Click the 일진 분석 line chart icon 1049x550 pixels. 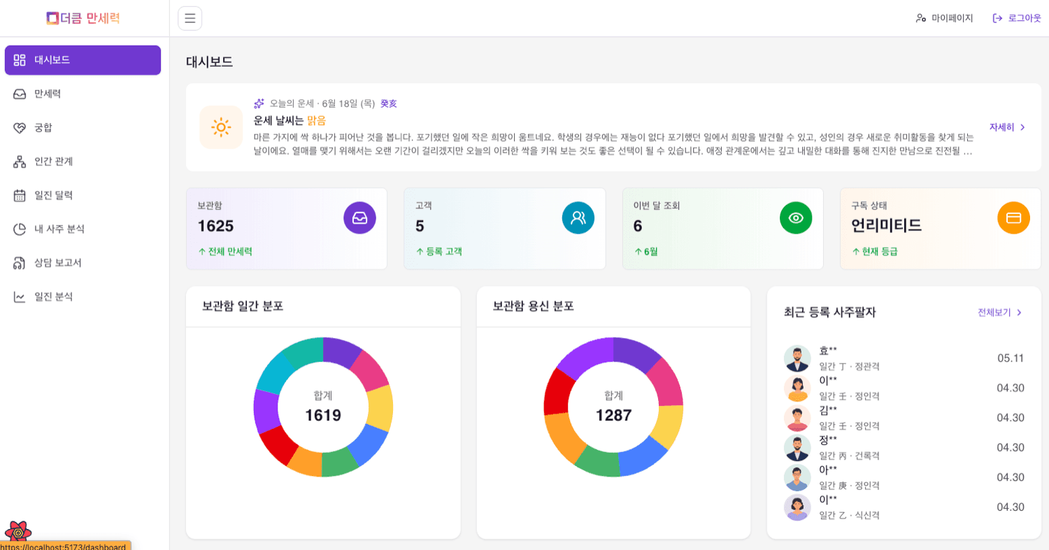click(20, 297)
